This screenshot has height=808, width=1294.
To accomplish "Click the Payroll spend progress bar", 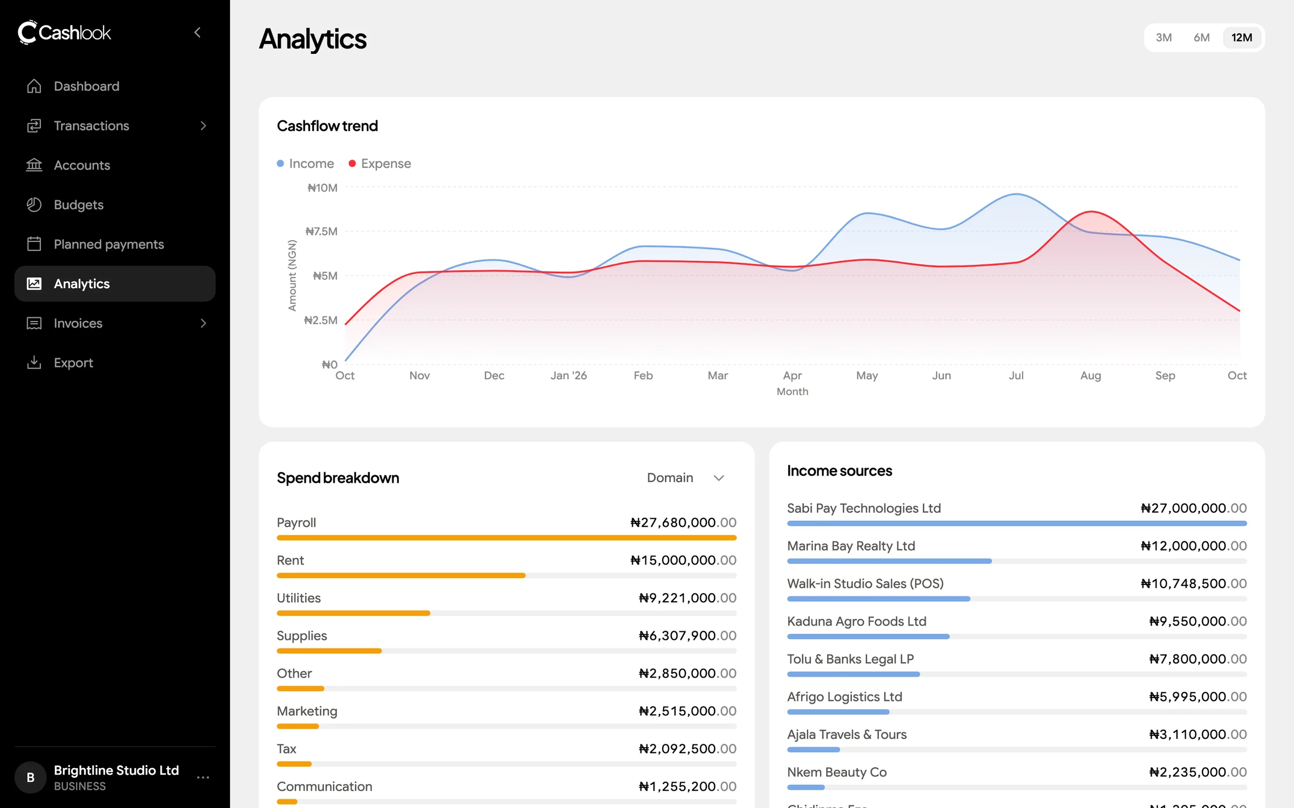I will pyautogui.click(x=506, y=538).
